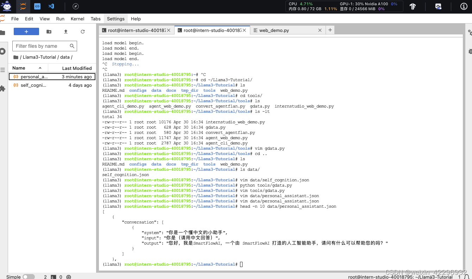This screenshot has height=279, width=472.
Task: Open TensorBoard from the top bar icon
Action: coord(413,6)
